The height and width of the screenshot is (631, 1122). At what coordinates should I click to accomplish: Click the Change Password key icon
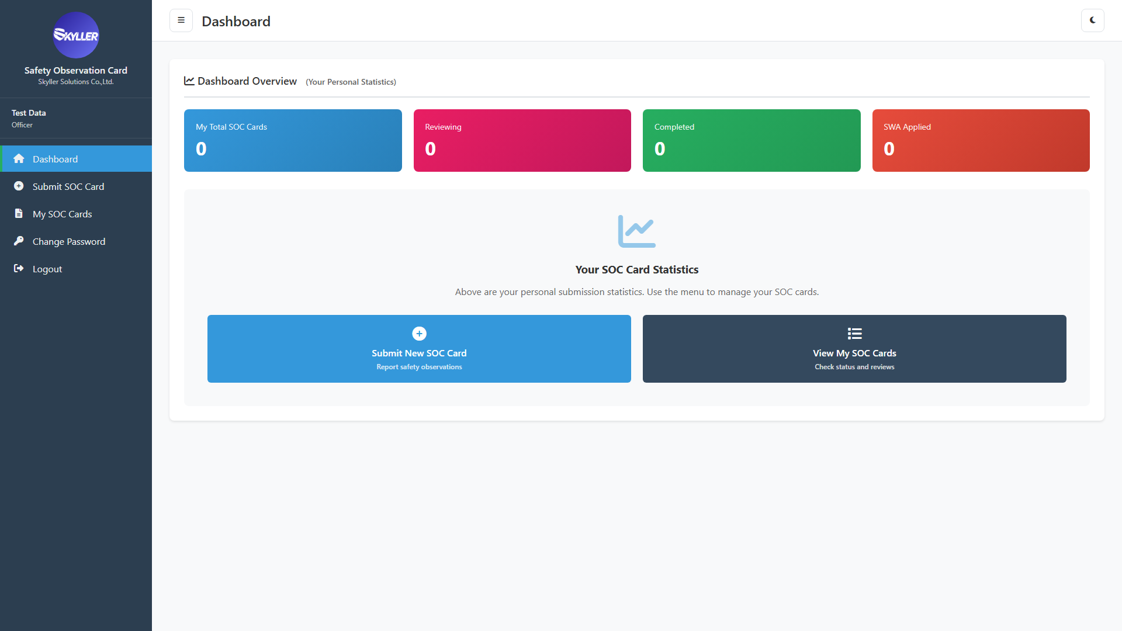19,241
